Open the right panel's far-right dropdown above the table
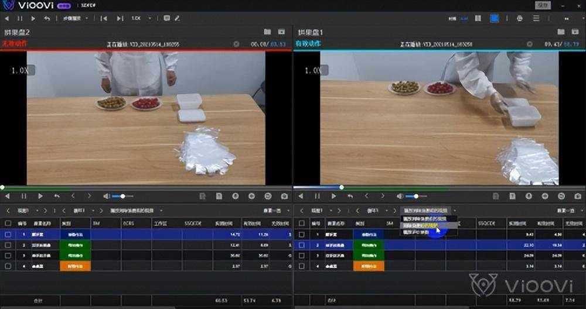This screenshot has width=586, height=309. pos(570,211)
